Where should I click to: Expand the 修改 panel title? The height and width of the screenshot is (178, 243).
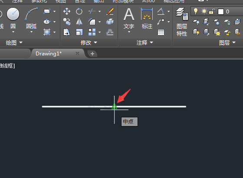[89, 42]
